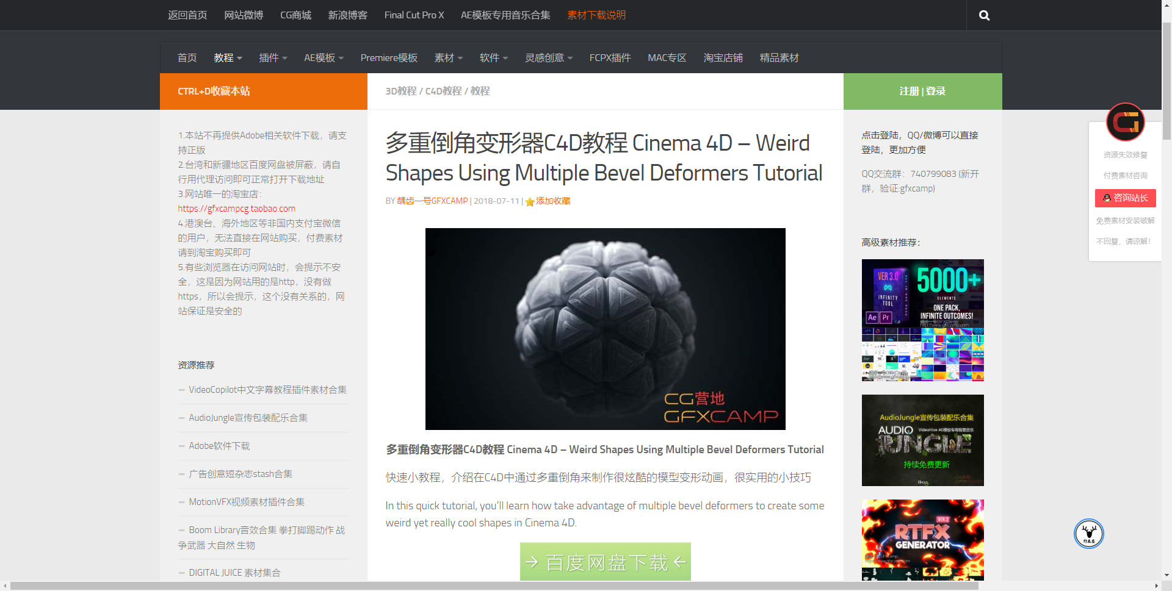Open the Premiere模板 nav item

[x=389, y=58]
